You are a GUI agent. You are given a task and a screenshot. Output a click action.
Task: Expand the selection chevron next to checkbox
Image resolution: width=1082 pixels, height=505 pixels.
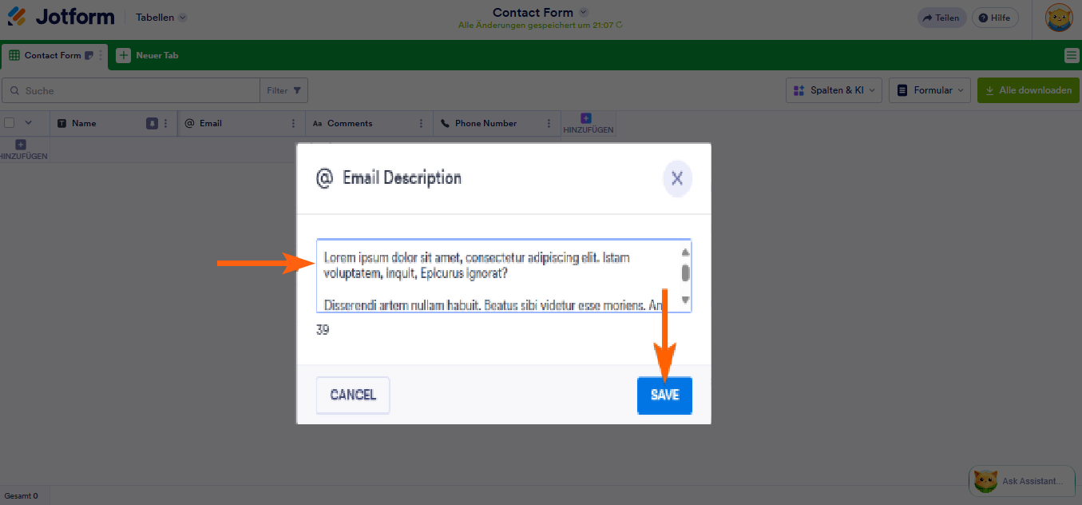[29, 123]
